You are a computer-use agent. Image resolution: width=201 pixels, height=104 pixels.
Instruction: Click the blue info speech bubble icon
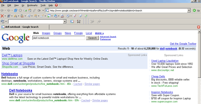pyautogui.click(x=29, y=16)
